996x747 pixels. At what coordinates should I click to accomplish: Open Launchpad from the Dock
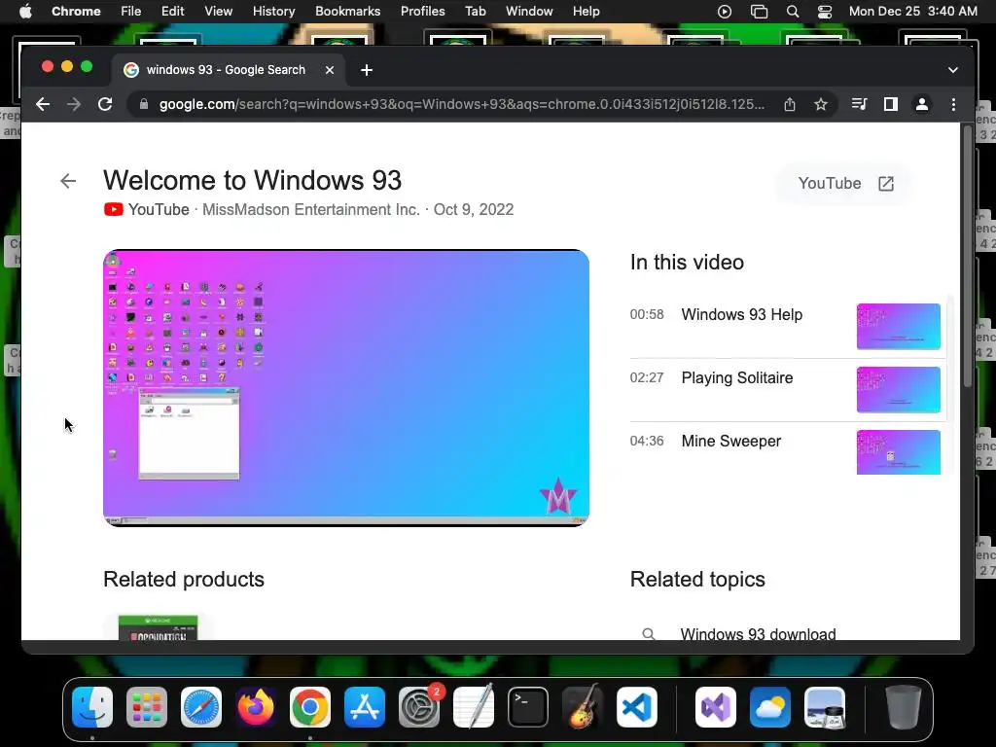tap(147, 707)
